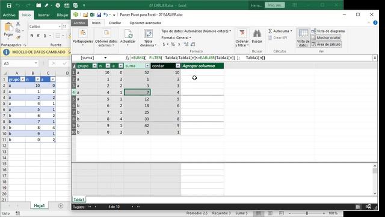
Task: Click the Buscar binoculars icon
Action: [257, 33]
